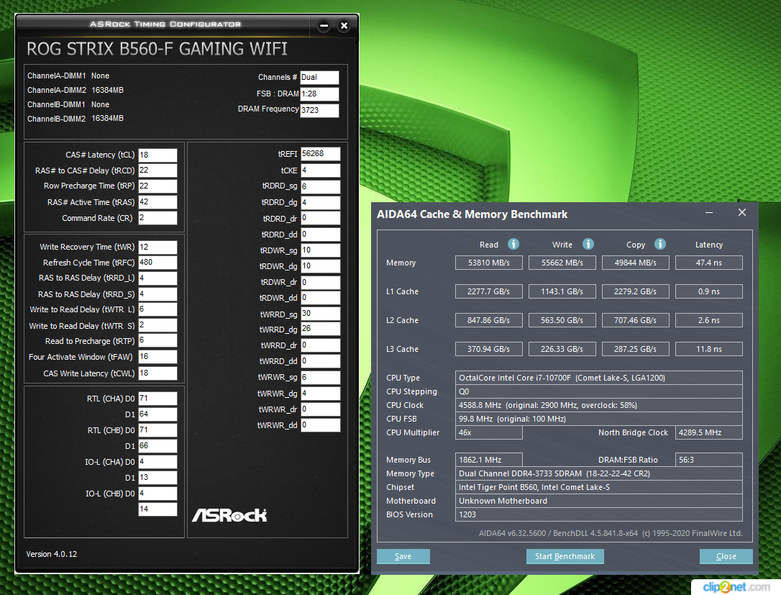The image size is (781, 595).
Task: Start the AIDA64 benchmark
Action: (x=565, y=556)
